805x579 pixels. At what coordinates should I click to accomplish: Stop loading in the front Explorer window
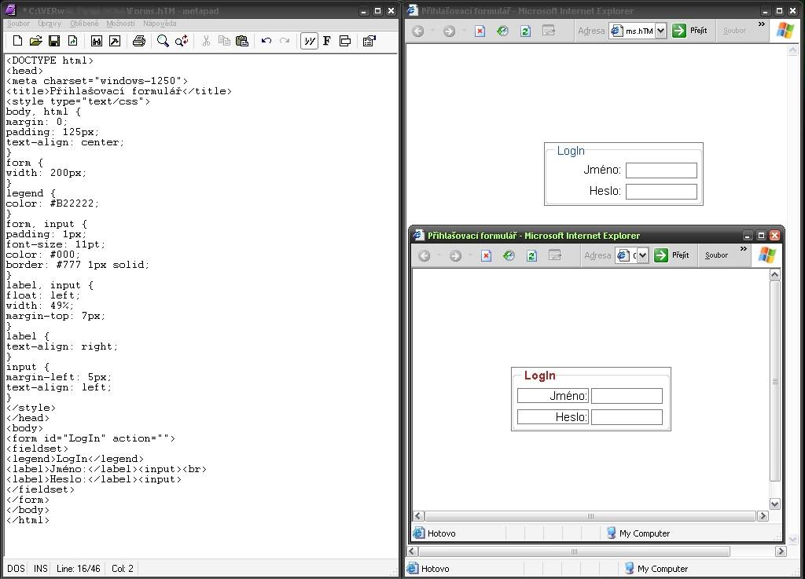(486, 255)
